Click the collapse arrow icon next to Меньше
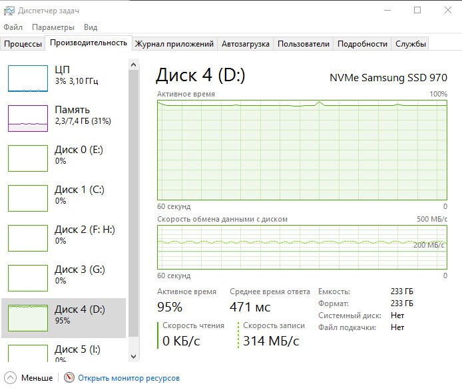462x390 pixels. tap(10, 378)
